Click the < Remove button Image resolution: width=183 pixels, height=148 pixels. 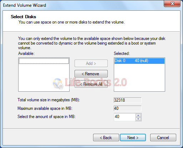91,74
